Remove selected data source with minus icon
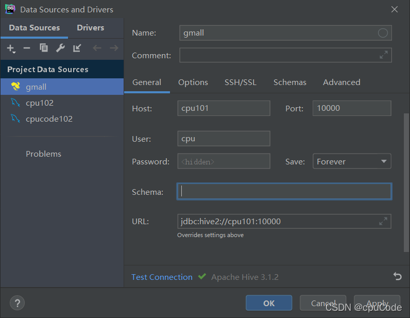The width and height of the screenshot is (410, 318). 27,48
